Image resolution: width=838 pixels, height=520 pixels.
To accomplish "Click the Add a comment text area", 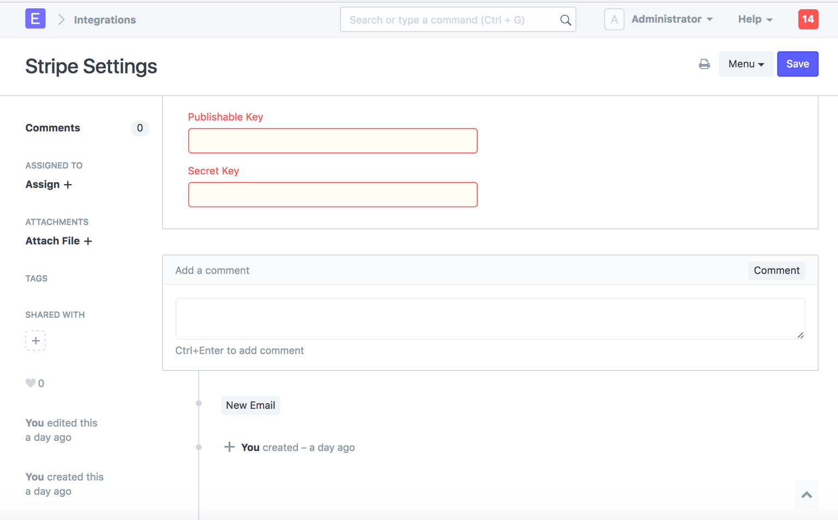I will pyautogui.click(x=489, y=318).
